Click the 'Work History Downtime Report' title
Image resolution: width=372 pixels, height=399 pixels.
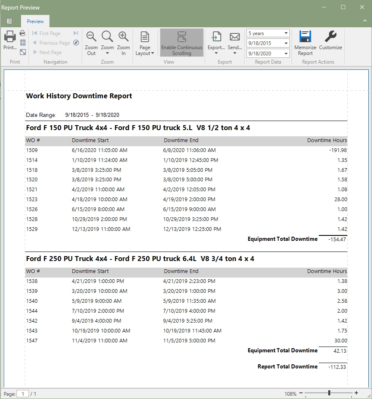79,96
